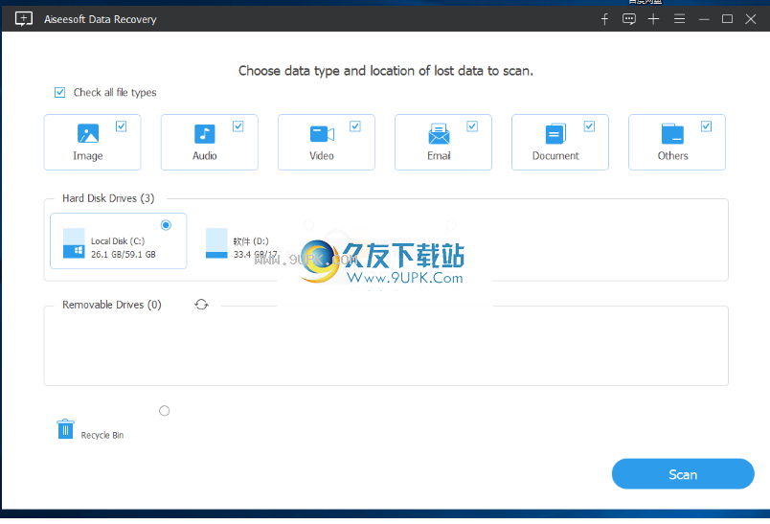The height and width of the screenshot is (524, 770).
Task: Close the Aiseesoft Data Recovery window
Action: [x=750, y=19]
